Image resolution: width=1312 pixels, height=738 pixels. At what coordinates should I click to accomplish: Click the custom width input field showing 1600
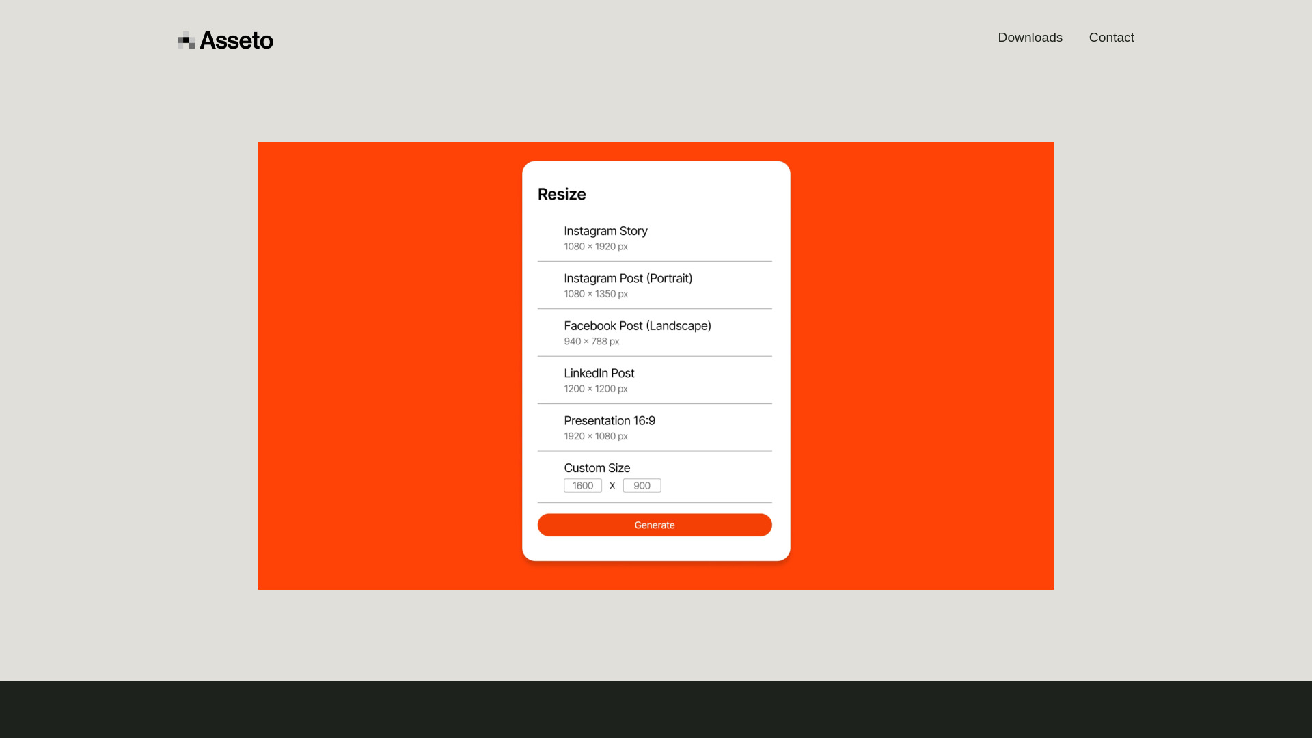click(x=582, y=484)
